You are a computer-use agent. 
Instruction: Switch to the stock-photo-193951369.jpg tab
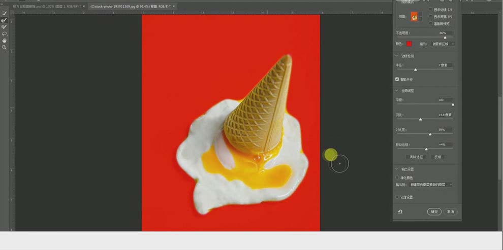130,6
